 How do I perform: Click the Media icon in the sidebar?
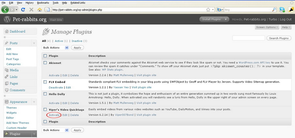tap(7, 70)
